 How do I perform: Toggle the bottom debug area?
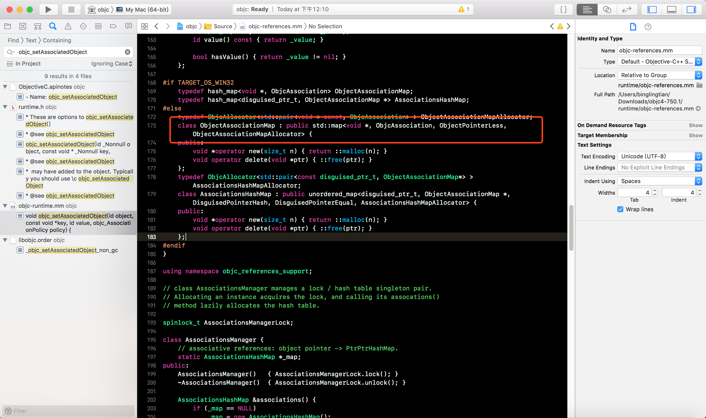click(x=672, y=10)
